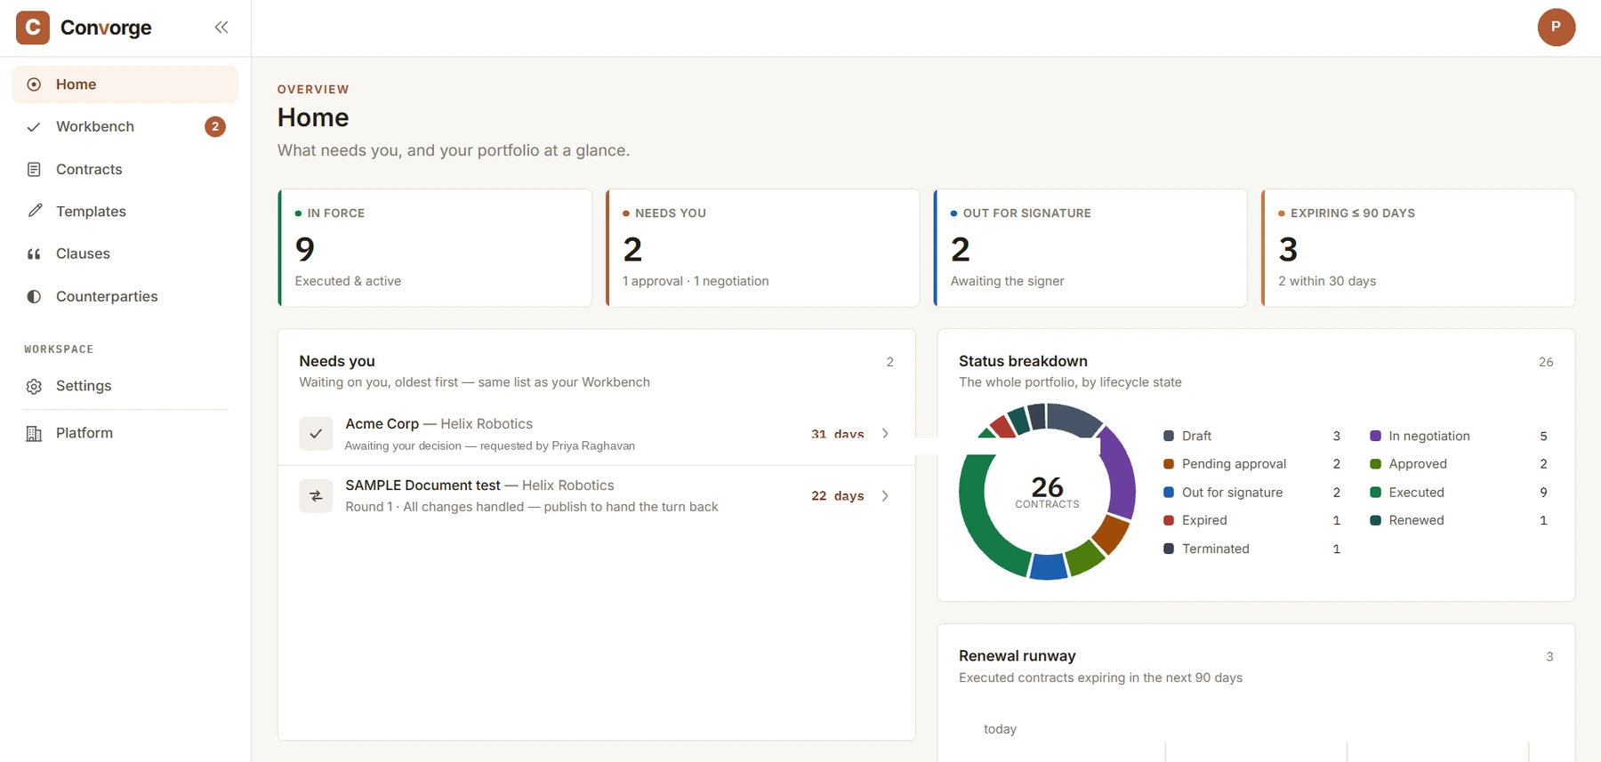Click the approval check icon for Acme Corp
Image resolution: width=1601 pixels, height=762 pixels.
pyautogui.click(x=316, y=434)
